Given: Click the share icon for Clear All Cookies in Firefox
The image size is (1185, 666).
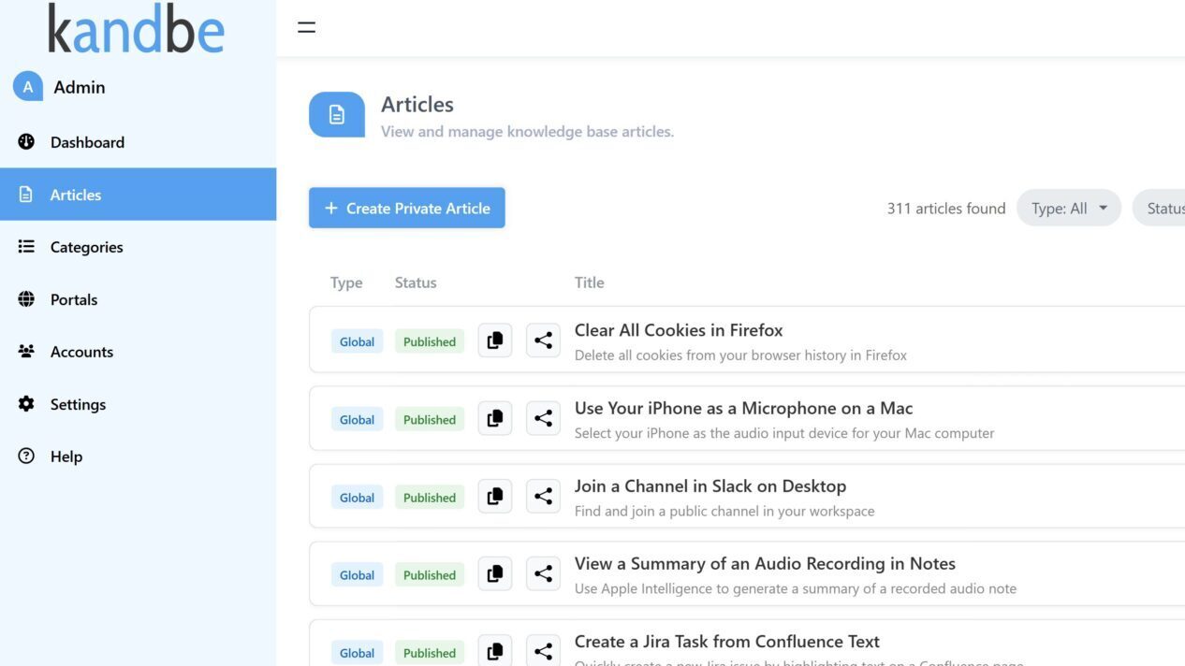Looking at the screenshot, I should point(543,340).
